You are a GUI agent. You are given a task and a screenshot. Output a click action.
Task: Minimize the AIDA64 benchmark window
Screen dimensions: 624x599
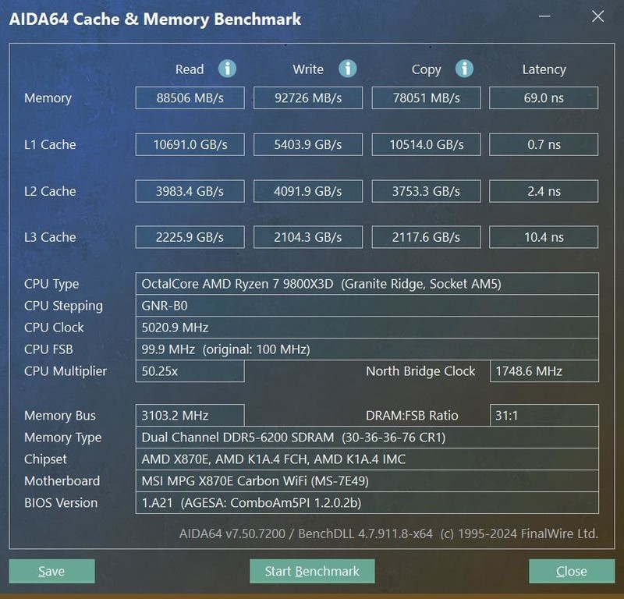(543, 16)
